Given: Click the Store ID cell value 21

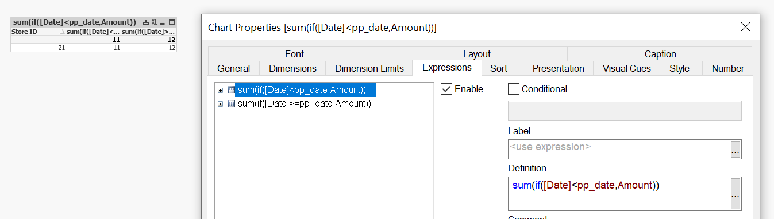Looking at the screenshot, I should tap(38, 48).
